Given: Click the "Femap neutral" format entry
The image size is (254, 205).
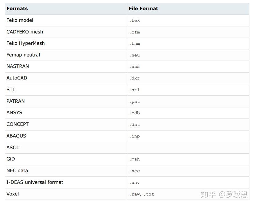Looking at the screenshot, I should point(23,55).
